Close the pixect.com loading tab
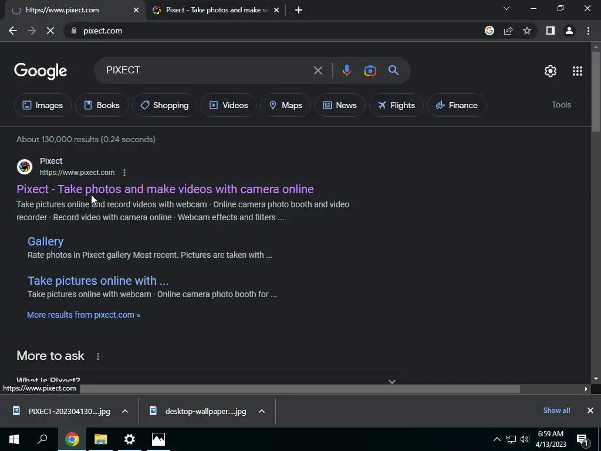This screenshot has width=601, height=451. tap(136, 10)
